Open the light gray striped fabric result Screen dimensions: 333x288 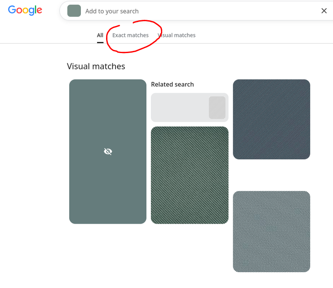coord(271,231)
